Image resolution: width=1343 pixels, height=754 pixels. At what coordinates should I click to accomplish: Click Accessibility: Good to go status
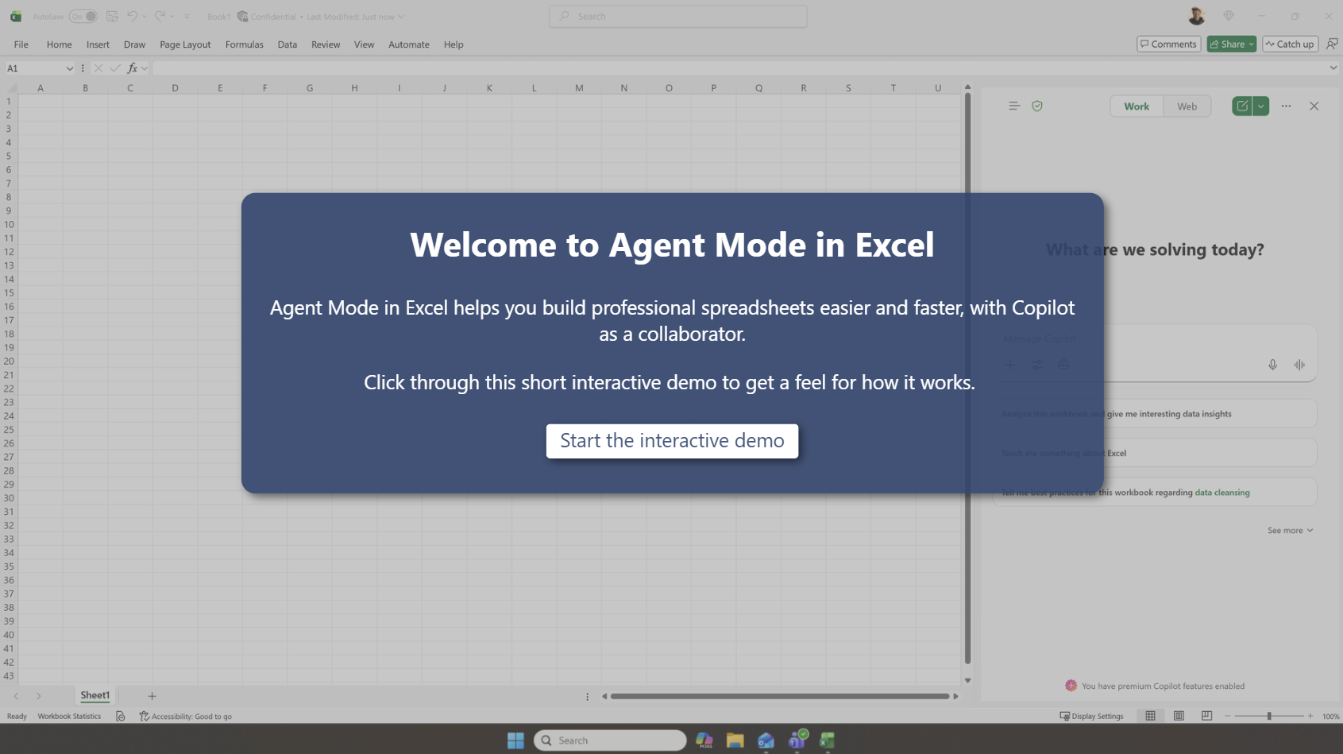[186, 717]
